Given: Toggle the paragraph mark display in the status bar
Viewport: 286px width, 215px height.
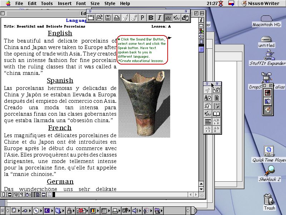Looking at the screenshot, I should click(22, 195).
